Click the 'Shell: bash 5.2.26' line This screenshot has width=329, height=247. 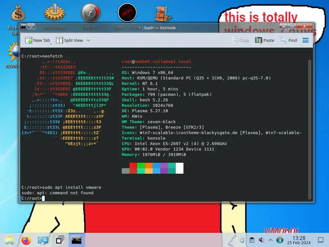point(145,100)
